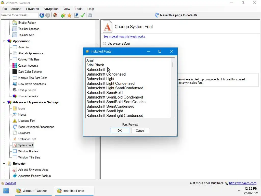
Task: Open the https://winaero.com link
Action: 243,183
